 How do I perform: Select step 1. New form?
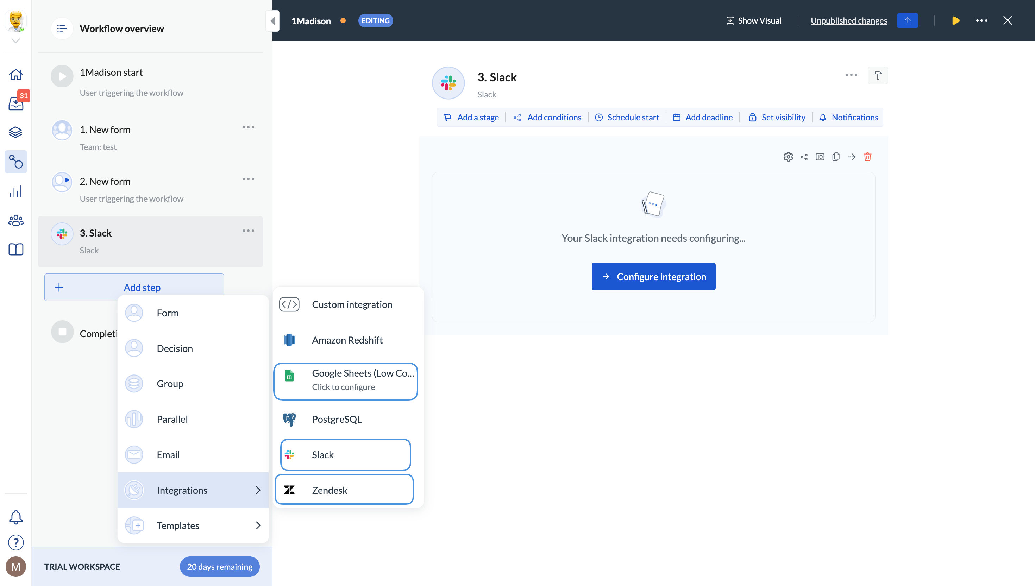[x=151, y=138]
